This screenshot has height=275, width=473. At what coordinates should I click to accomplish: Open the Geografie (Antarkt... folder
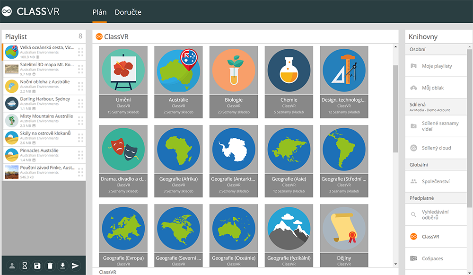[x=234, y=161]
